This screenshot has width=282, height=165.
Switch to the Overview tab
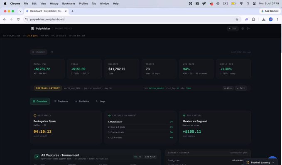[x=40, y=101]
